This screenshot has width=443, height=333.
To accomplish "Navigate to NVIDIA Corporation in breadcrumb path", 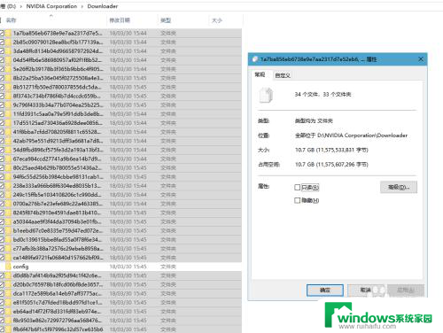I will [x=51, y=6].
